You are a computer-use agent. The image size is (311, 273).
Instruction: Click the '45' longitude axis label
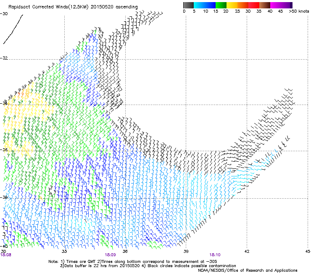308,252
